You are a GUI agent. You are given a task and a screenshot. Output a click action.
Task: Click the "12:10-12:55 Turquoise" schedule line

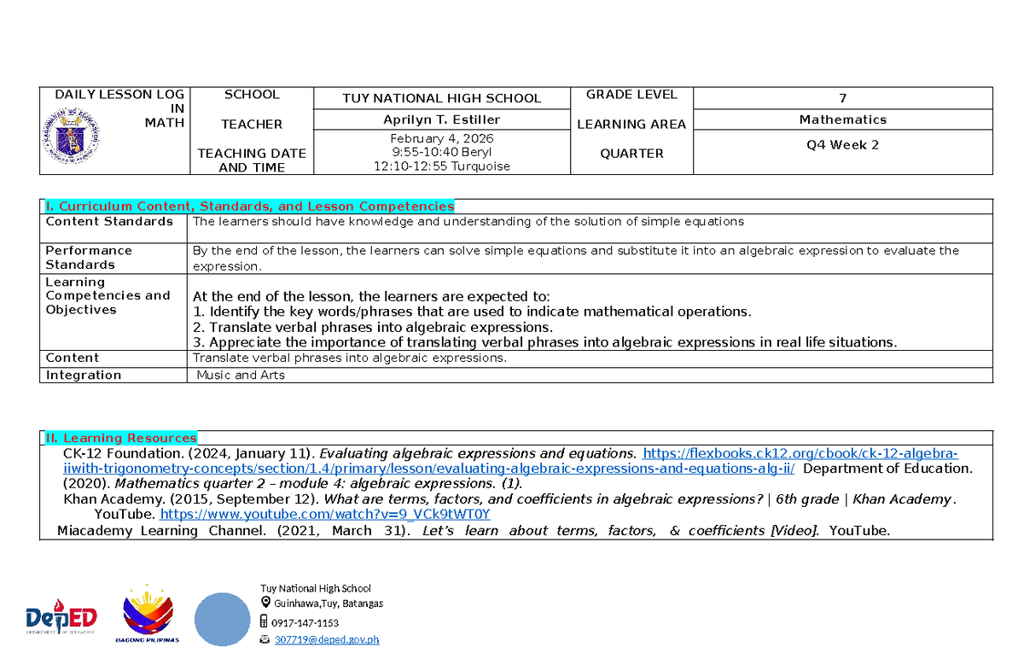click(x=442, y=166)
